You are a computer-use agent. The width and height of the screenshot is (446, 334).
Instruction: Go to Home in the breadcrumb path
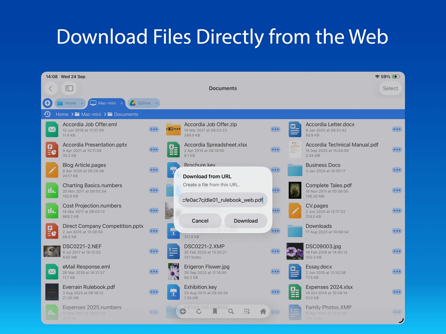[62, 114]
